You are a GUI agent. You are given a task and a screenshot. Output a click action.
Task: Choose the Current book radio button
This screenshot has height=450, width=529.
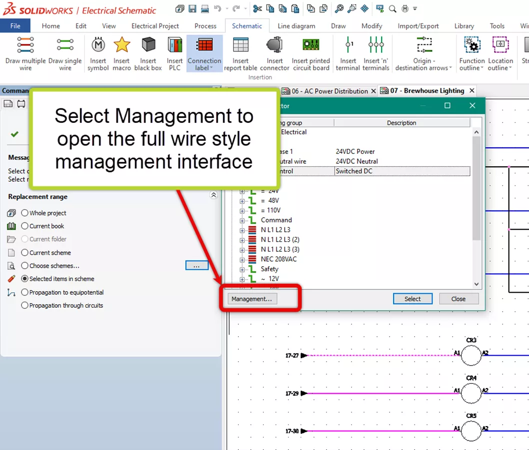[24, 226]
